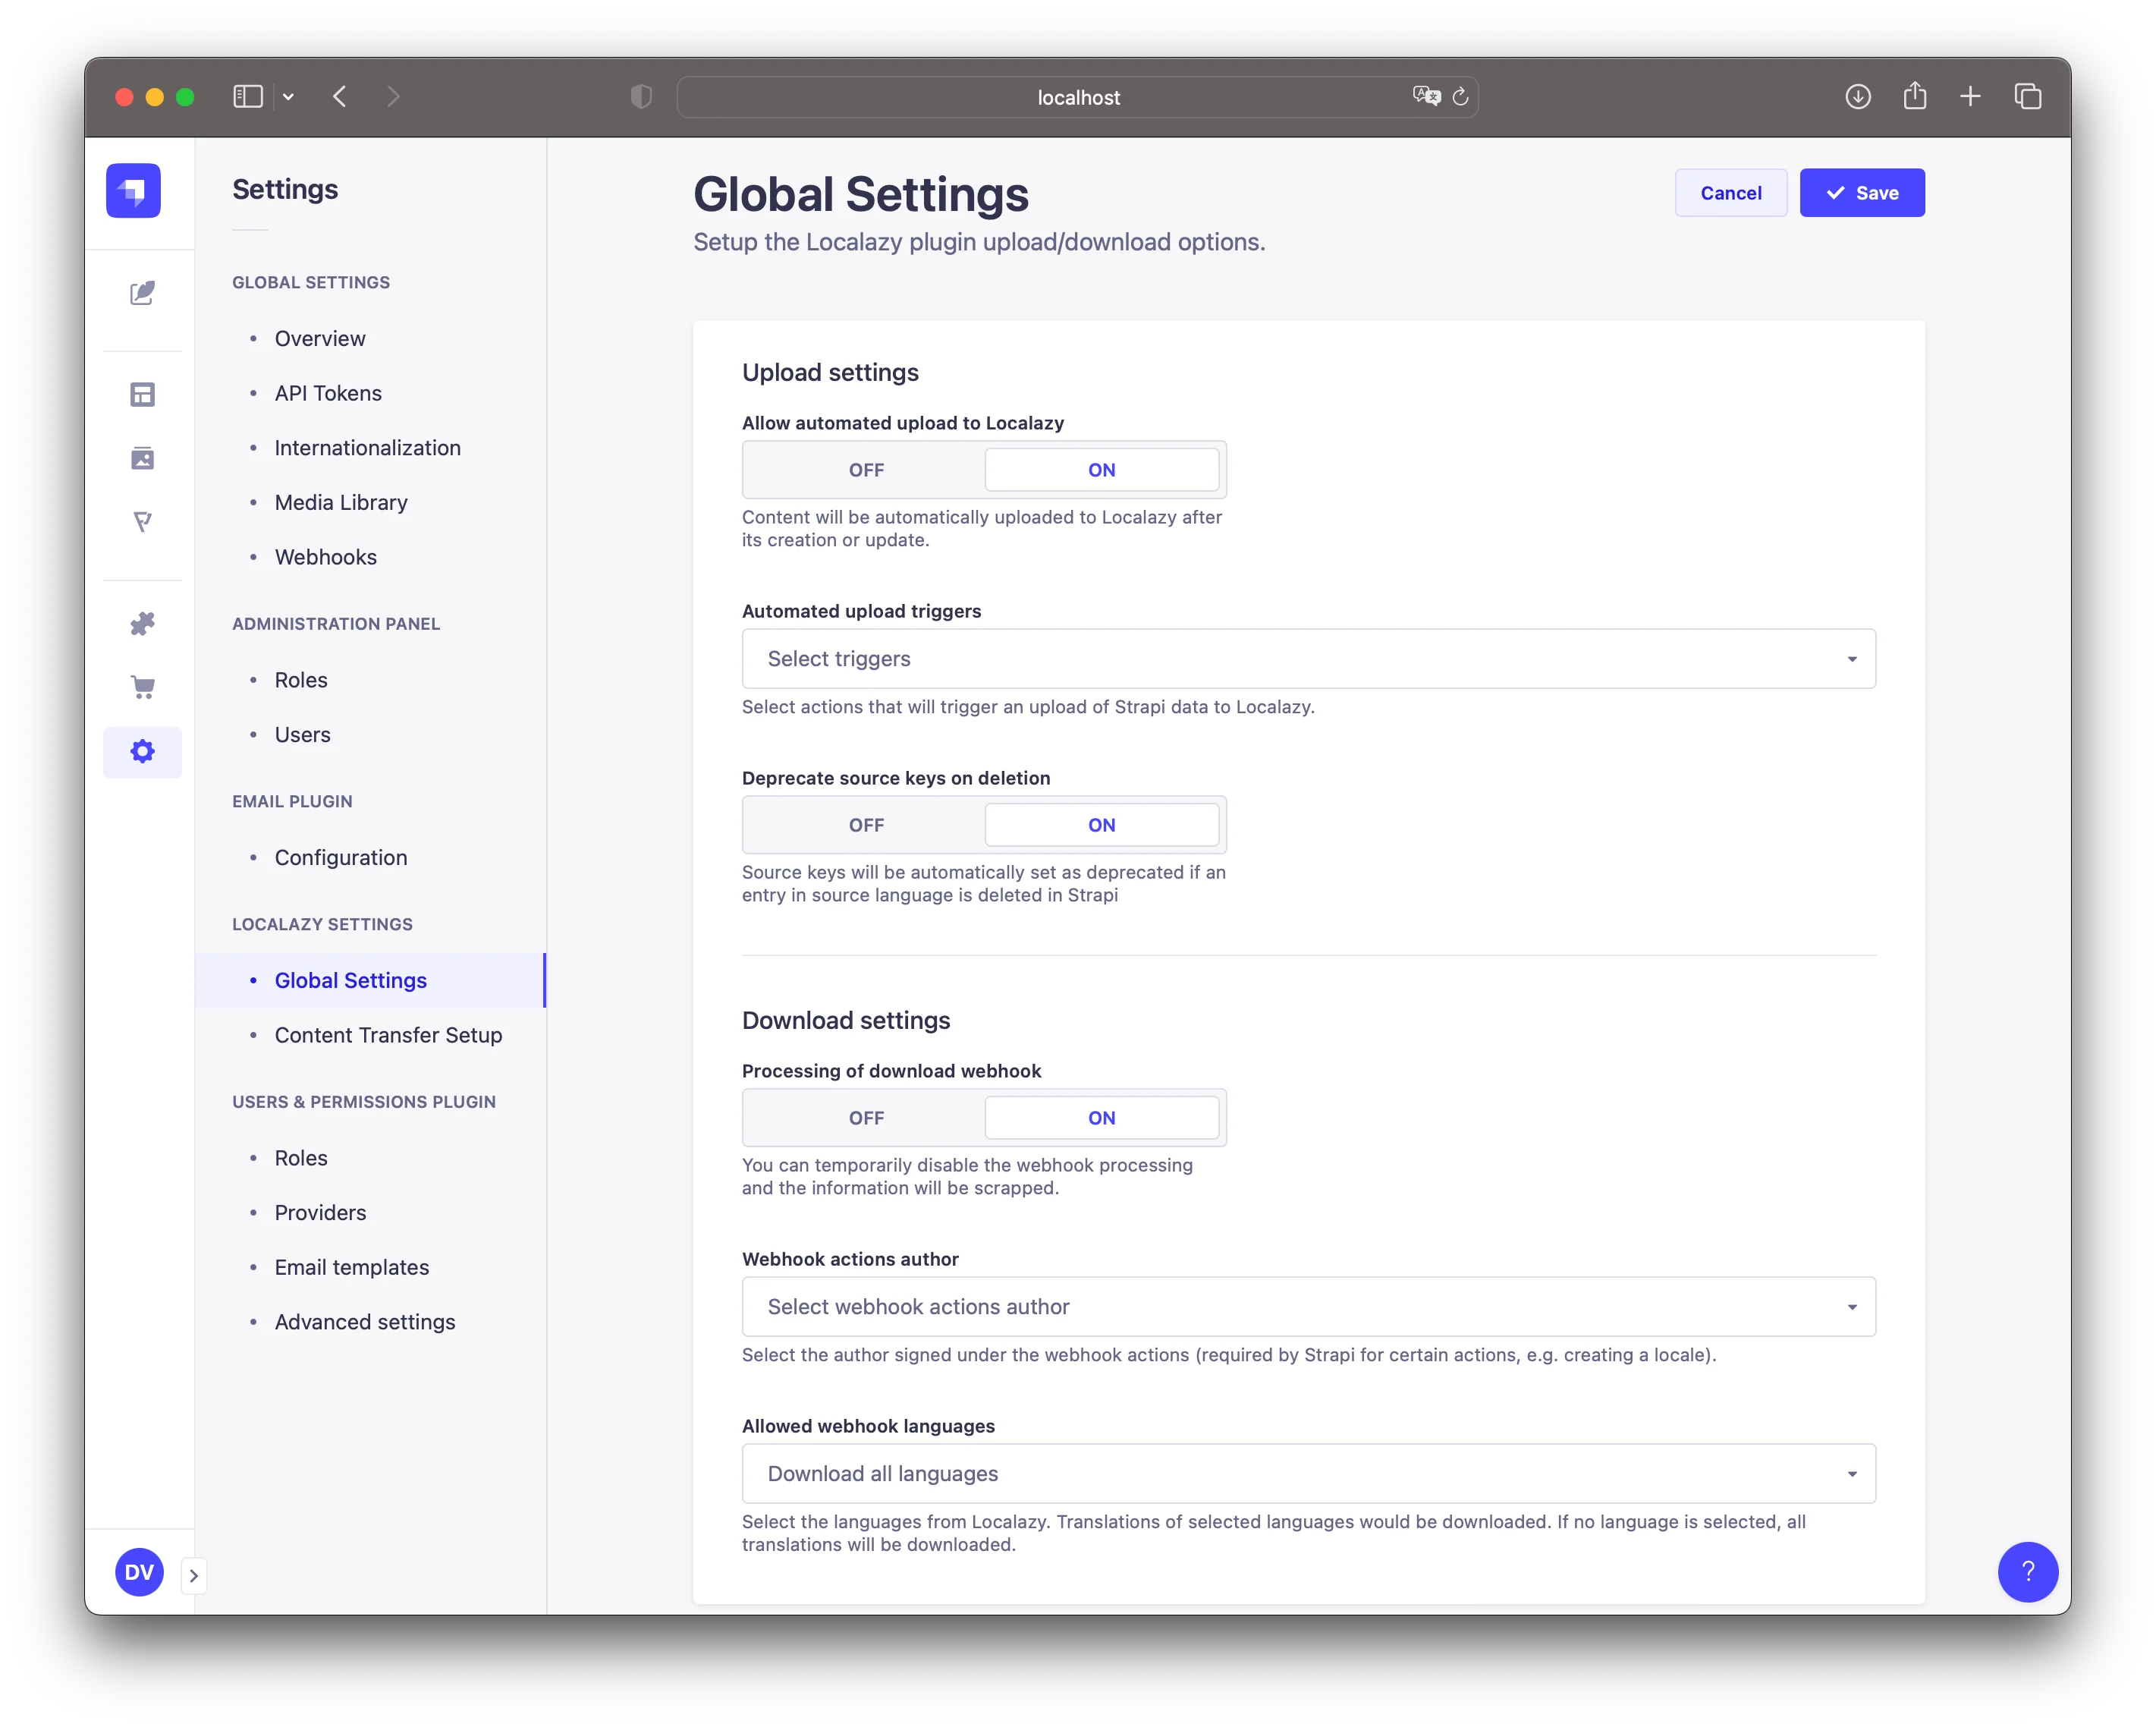Click the Cancel button
This screenshot has height=1727, width=2156.
[1730, 192]
